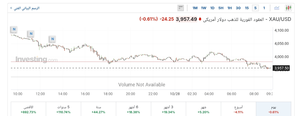Image resolution: width=302 pixels, height=116 pixels.
Task: Select the أسبوع performance tab
Action: pos(239,109)
